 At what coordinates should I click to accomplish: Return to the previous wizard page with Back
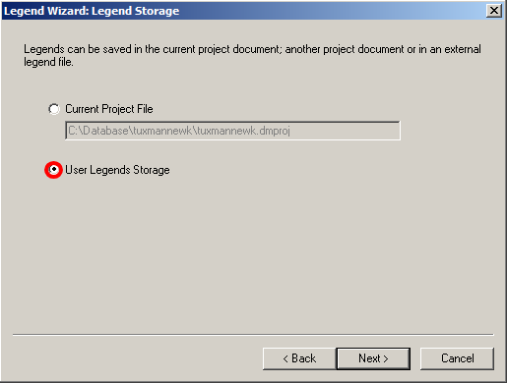pos(299,358)
